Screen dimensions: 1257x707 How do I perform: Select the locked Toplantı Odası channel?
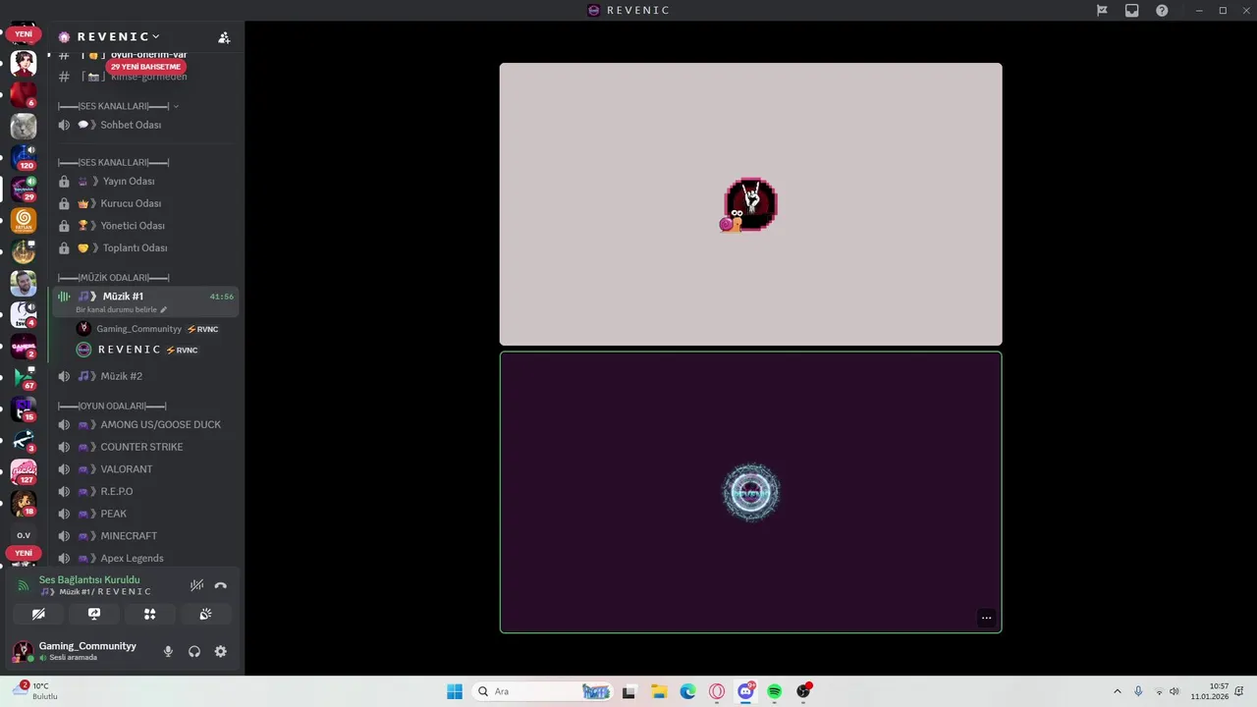pos(144,247)
